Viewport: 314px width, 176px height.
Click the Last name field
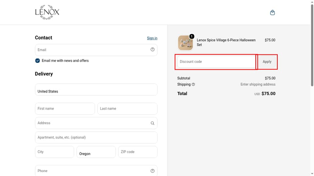point(127,109)
